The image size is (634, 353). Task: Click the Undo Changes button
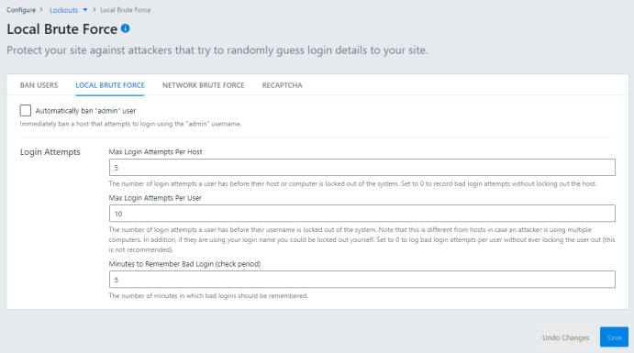coord(566,337)
